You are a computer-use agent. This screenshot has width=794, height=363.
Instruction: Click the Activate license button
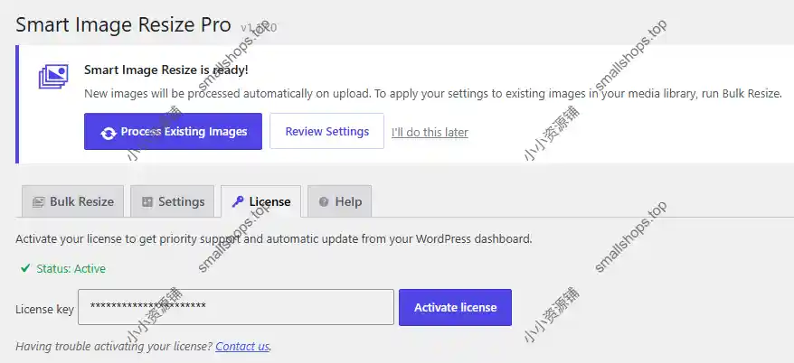[455, 307]
